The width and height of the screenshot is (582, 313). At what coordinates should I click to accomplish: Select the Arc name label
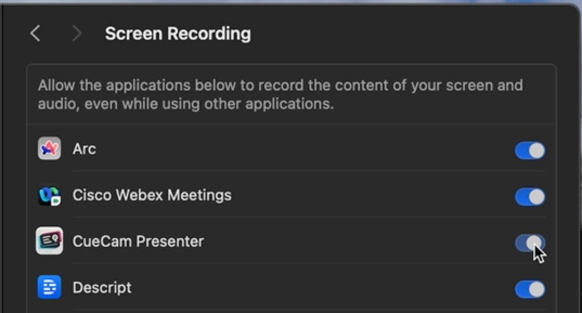pos(84,149)
